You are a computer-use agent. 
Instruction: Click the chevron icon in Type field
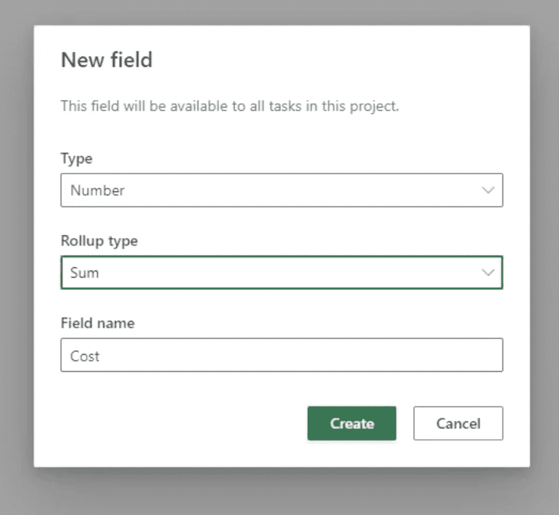pyautogui.click(x=487, y=190)
